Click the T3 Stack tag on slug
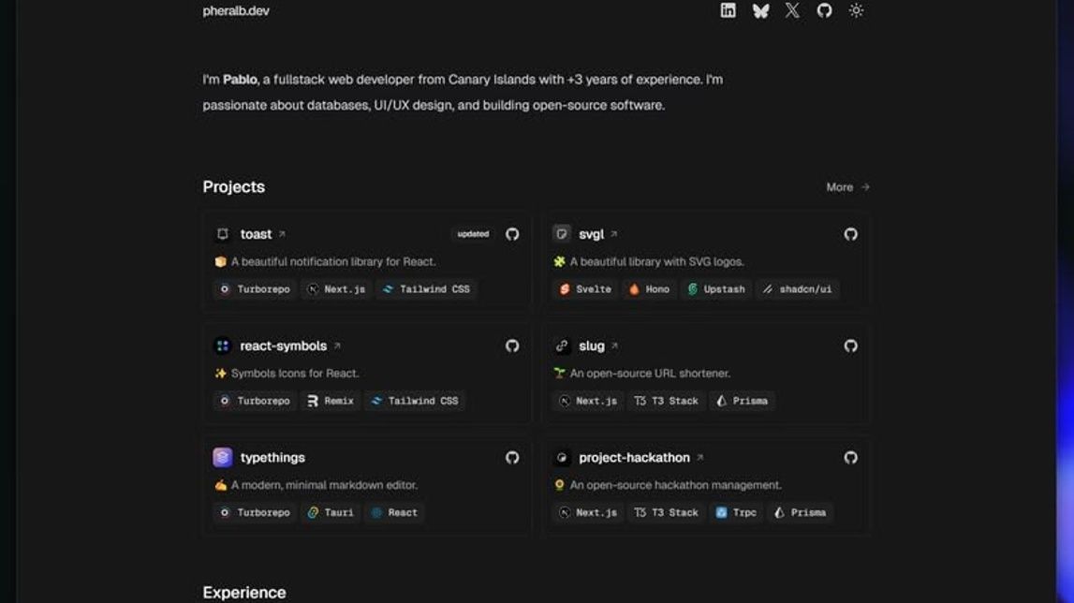 coord(667,401)
